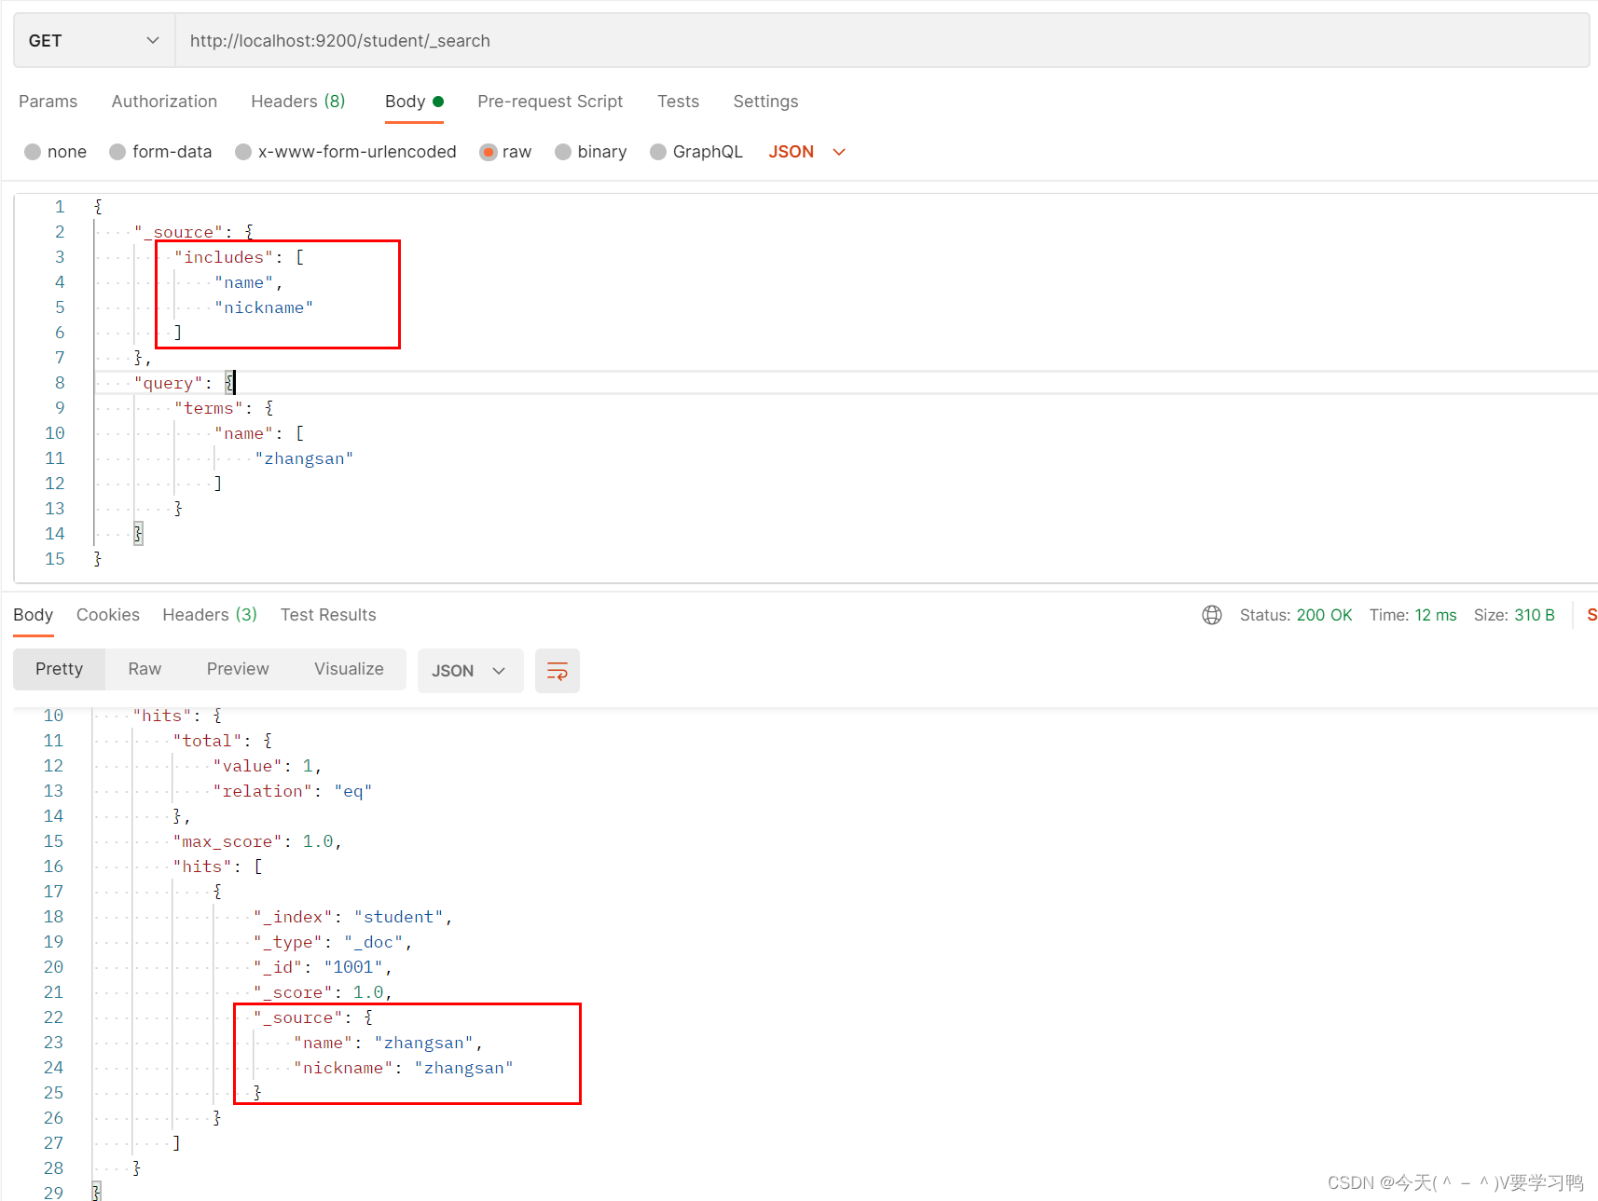Switch to the Params tab
Image resolution: width=1598 pixels, height=1201 pixels.
click(x=48, y=102)
